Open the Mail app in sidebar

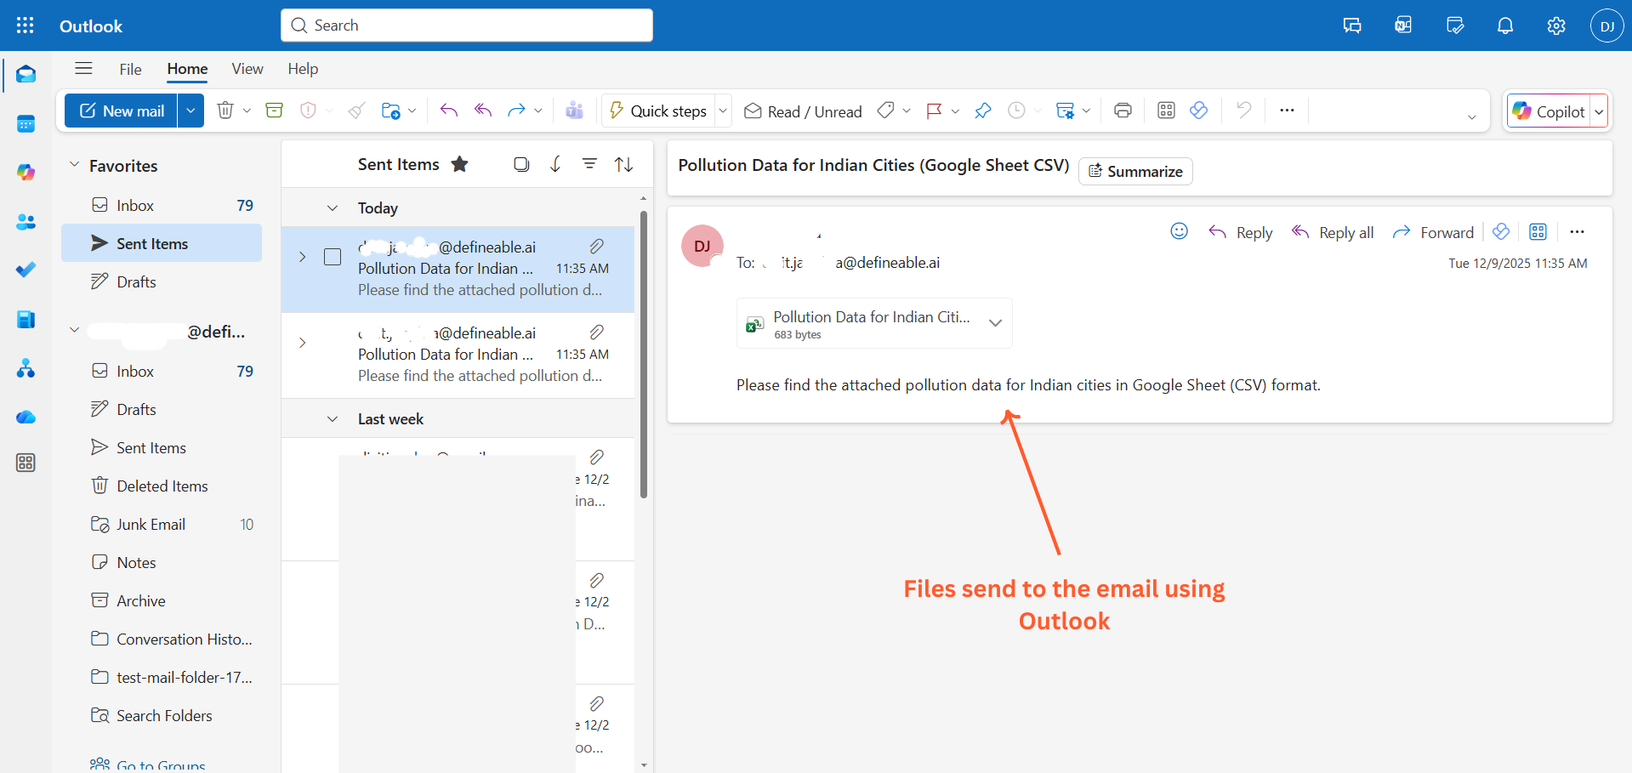[26, 75]
